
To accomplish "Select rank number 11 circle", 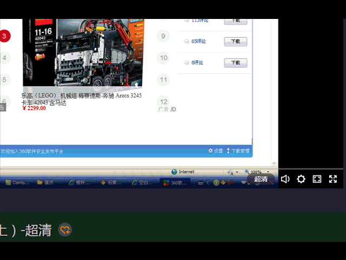I will pyautogui.click(x=163, y=80).
